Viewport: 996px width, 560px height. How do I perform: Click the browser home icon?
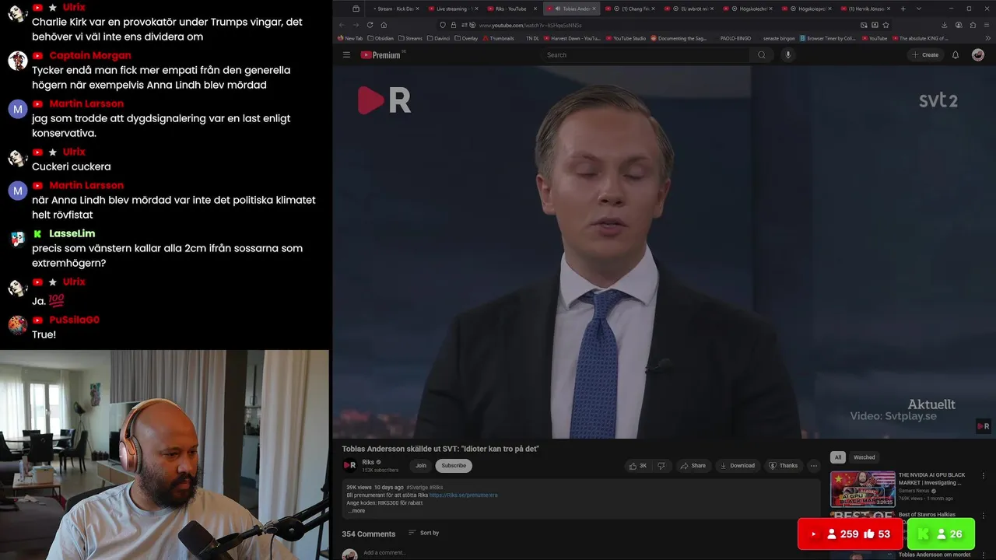[x=384, y=25]
